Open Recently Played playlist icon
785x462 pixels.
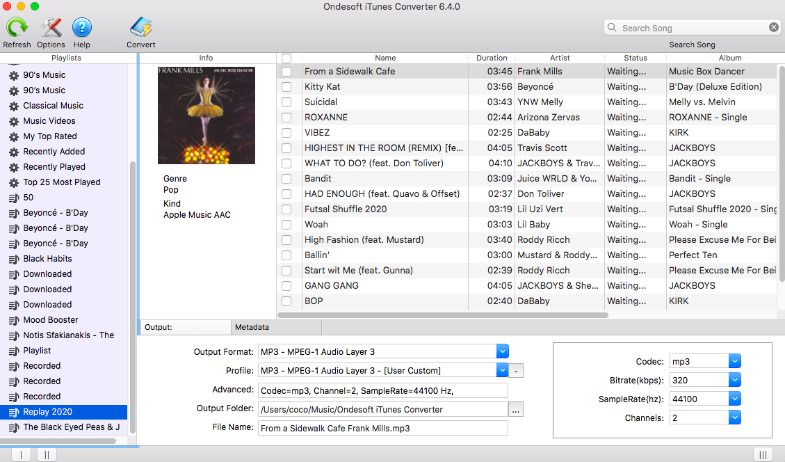tap(14, 167)
